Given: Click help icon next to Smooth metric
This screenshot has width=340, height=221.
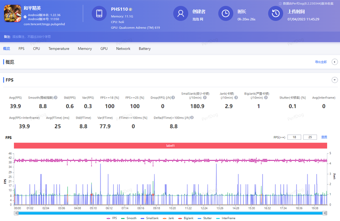Looking at the screenshot, I should (x=56, y=98).
